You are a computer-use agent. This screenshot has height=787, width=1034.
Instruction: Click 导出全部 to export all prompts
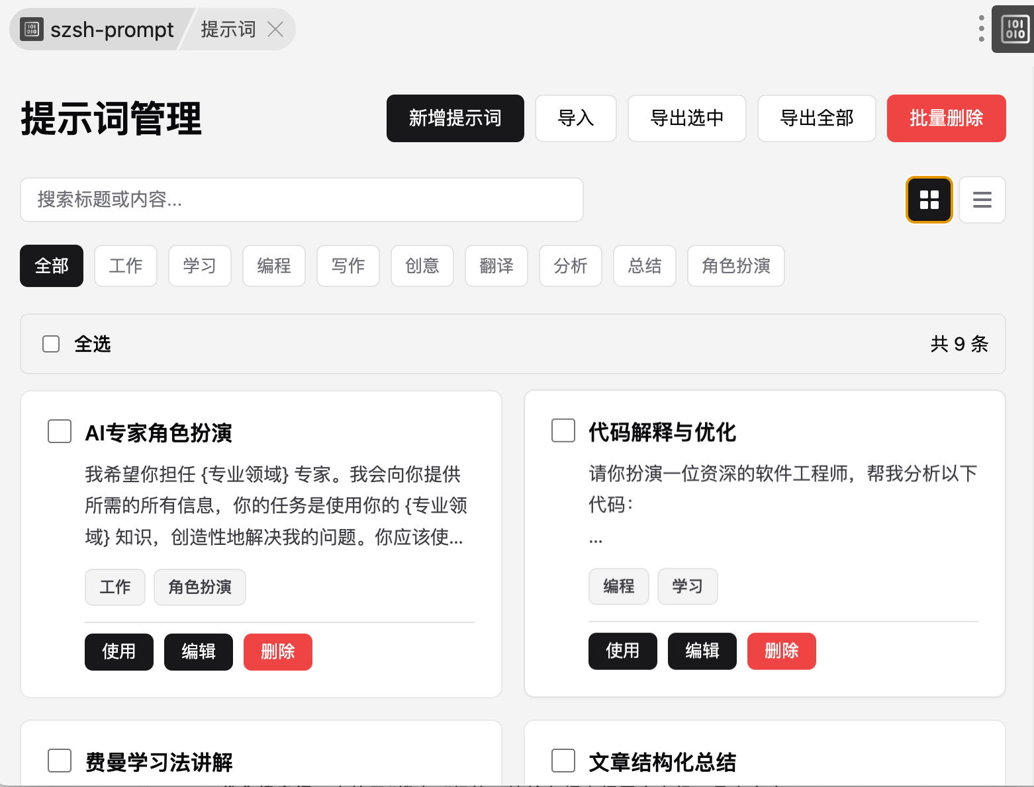(816, 118)
